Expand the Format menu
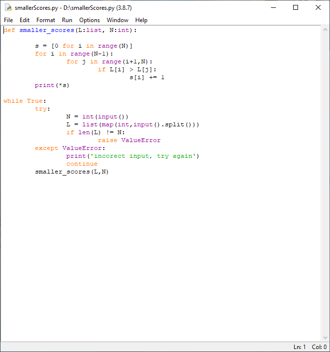The image size is (330, 352). (46, 20)
